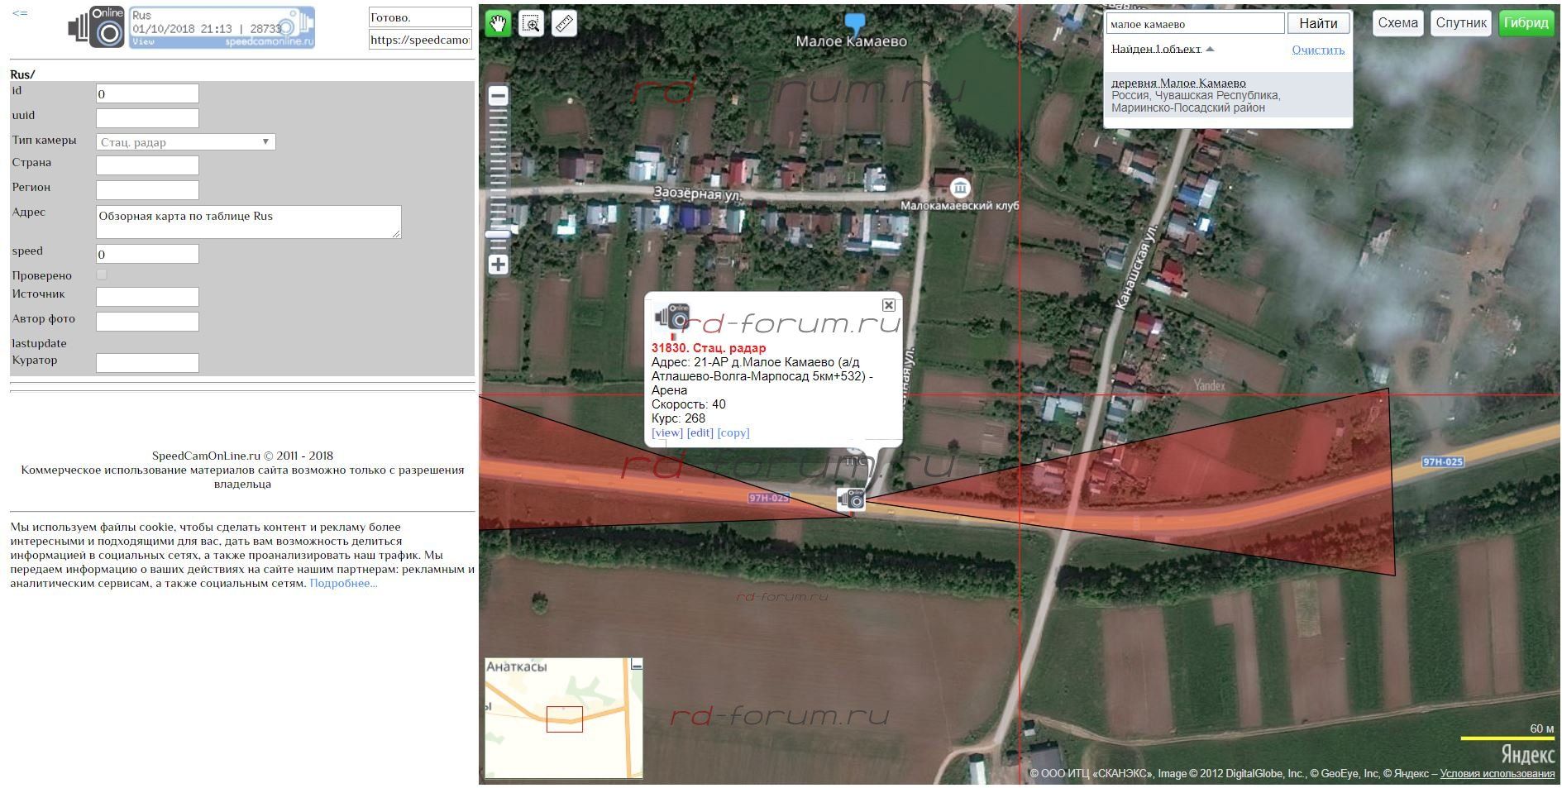Click the Куратор input field

(x=147, y=363)
